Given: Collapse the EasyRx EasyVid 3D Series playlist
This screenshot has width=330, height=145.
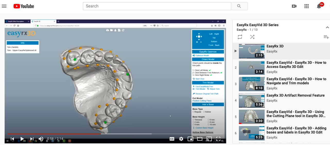Looking at the screenshot, I should (327, 27).
